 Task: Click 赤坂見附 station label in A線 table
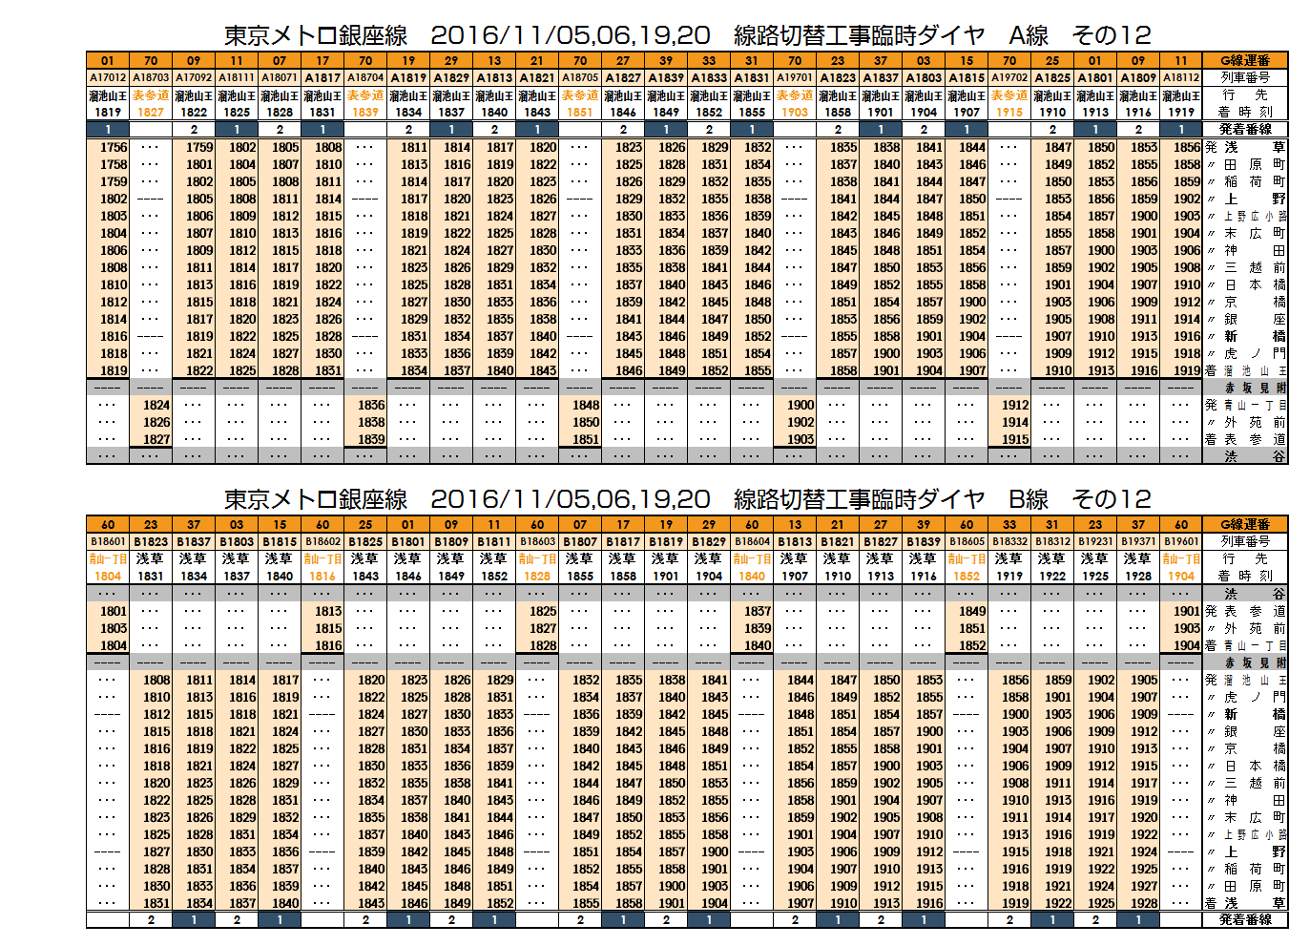tap(1255, 388)
